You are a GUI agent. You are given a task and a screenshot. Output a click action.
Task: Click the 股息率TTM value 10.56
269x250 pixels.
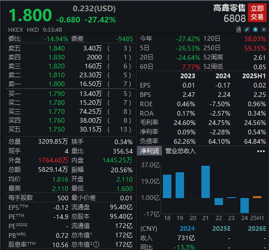pyautogui.click(x=60, y=245)
